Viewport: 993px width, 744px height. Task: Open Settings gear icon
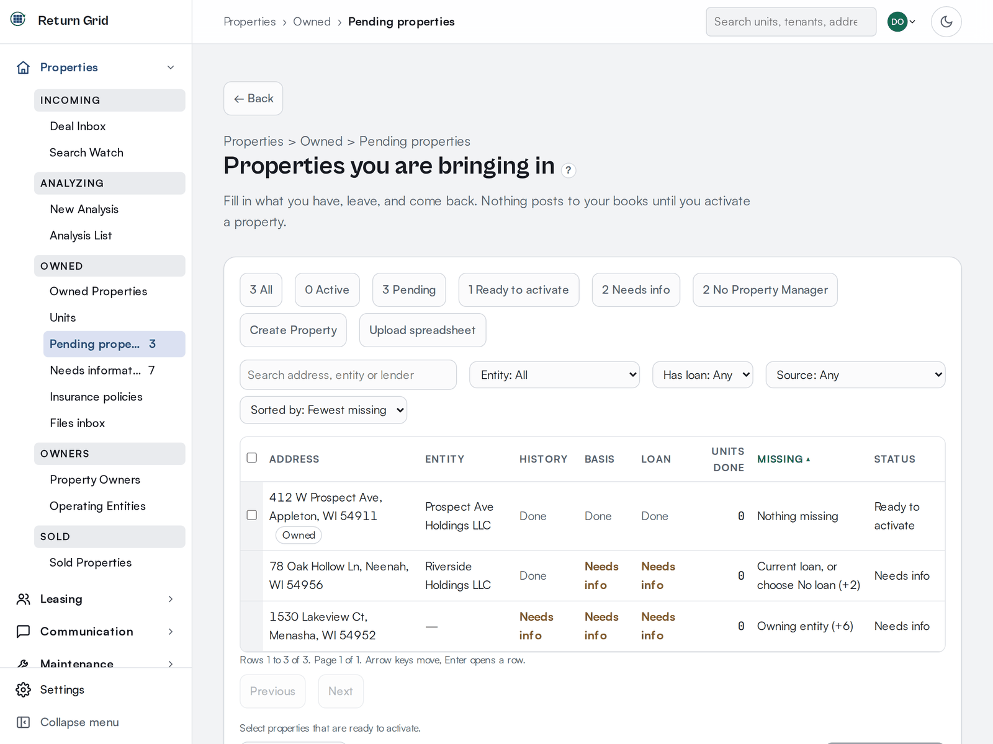click(x=23, y=689)
